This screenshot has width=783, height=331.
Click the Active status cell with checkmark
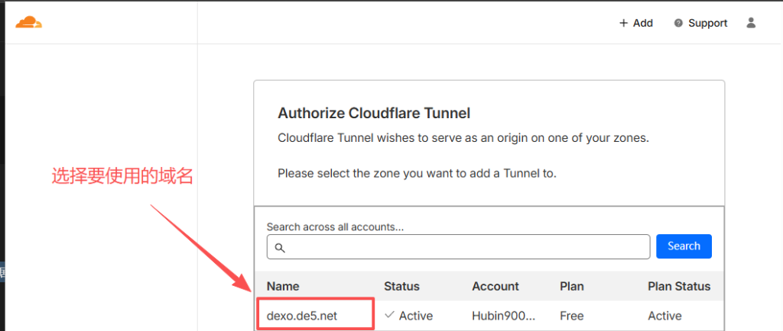[409, 316]
